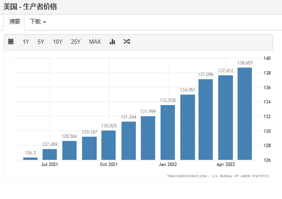Follow the TRADINGECONOMICS.COM source link
This screenshot has height=199, width=282.
coord(187,176)
